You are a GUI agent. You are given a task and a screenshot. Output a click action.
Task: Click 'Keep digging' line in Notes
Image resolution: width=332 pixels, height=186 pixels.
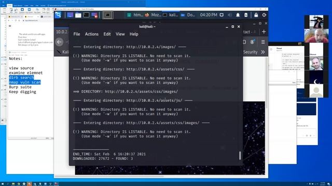[x=22, y=92]
